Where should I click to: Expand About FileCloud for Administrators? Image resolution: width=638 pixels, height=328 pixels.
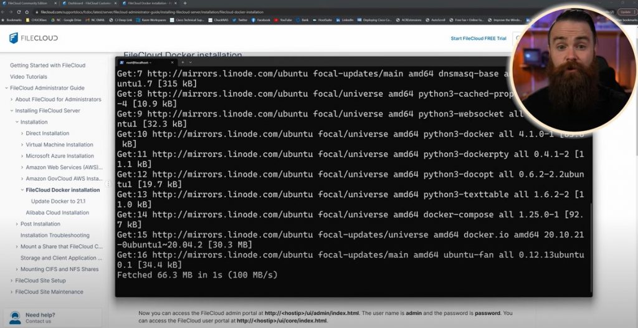tap(11, 99)
